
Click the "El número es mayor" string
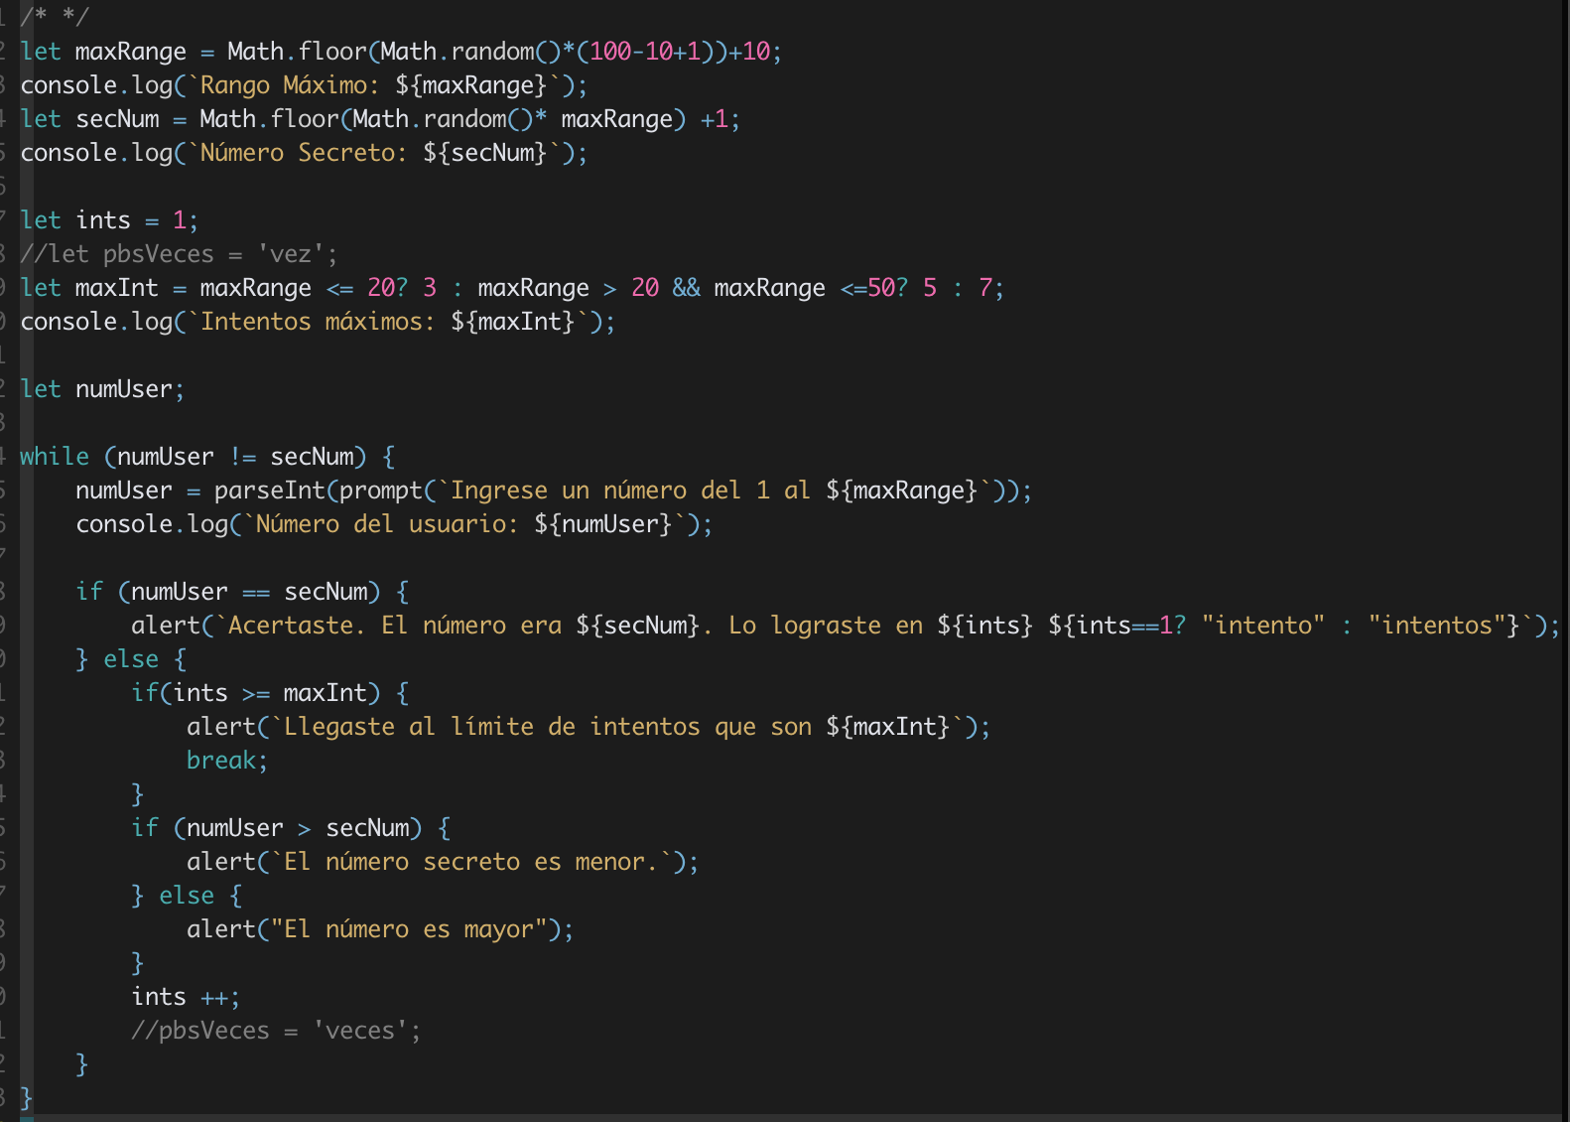pos(410,929)
